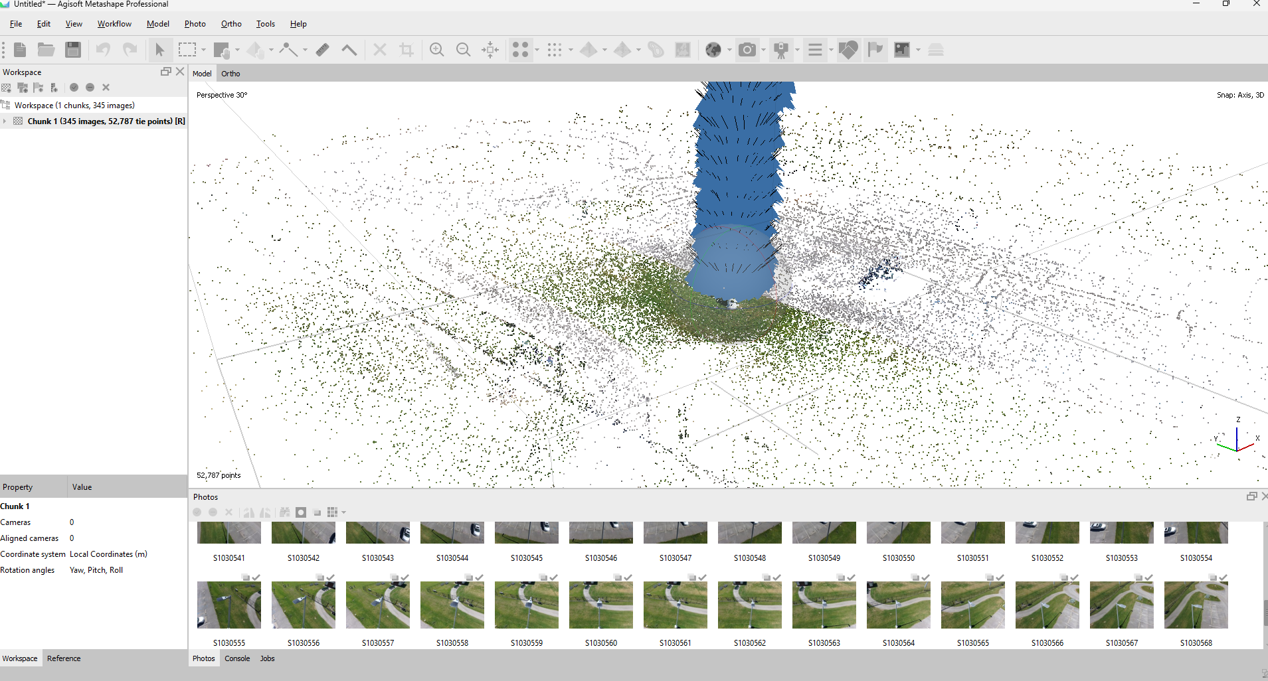The image size is (1268, 681).
Task: Toggle Show Masks square icon in Photos pane
Action: tap(301, 512)
